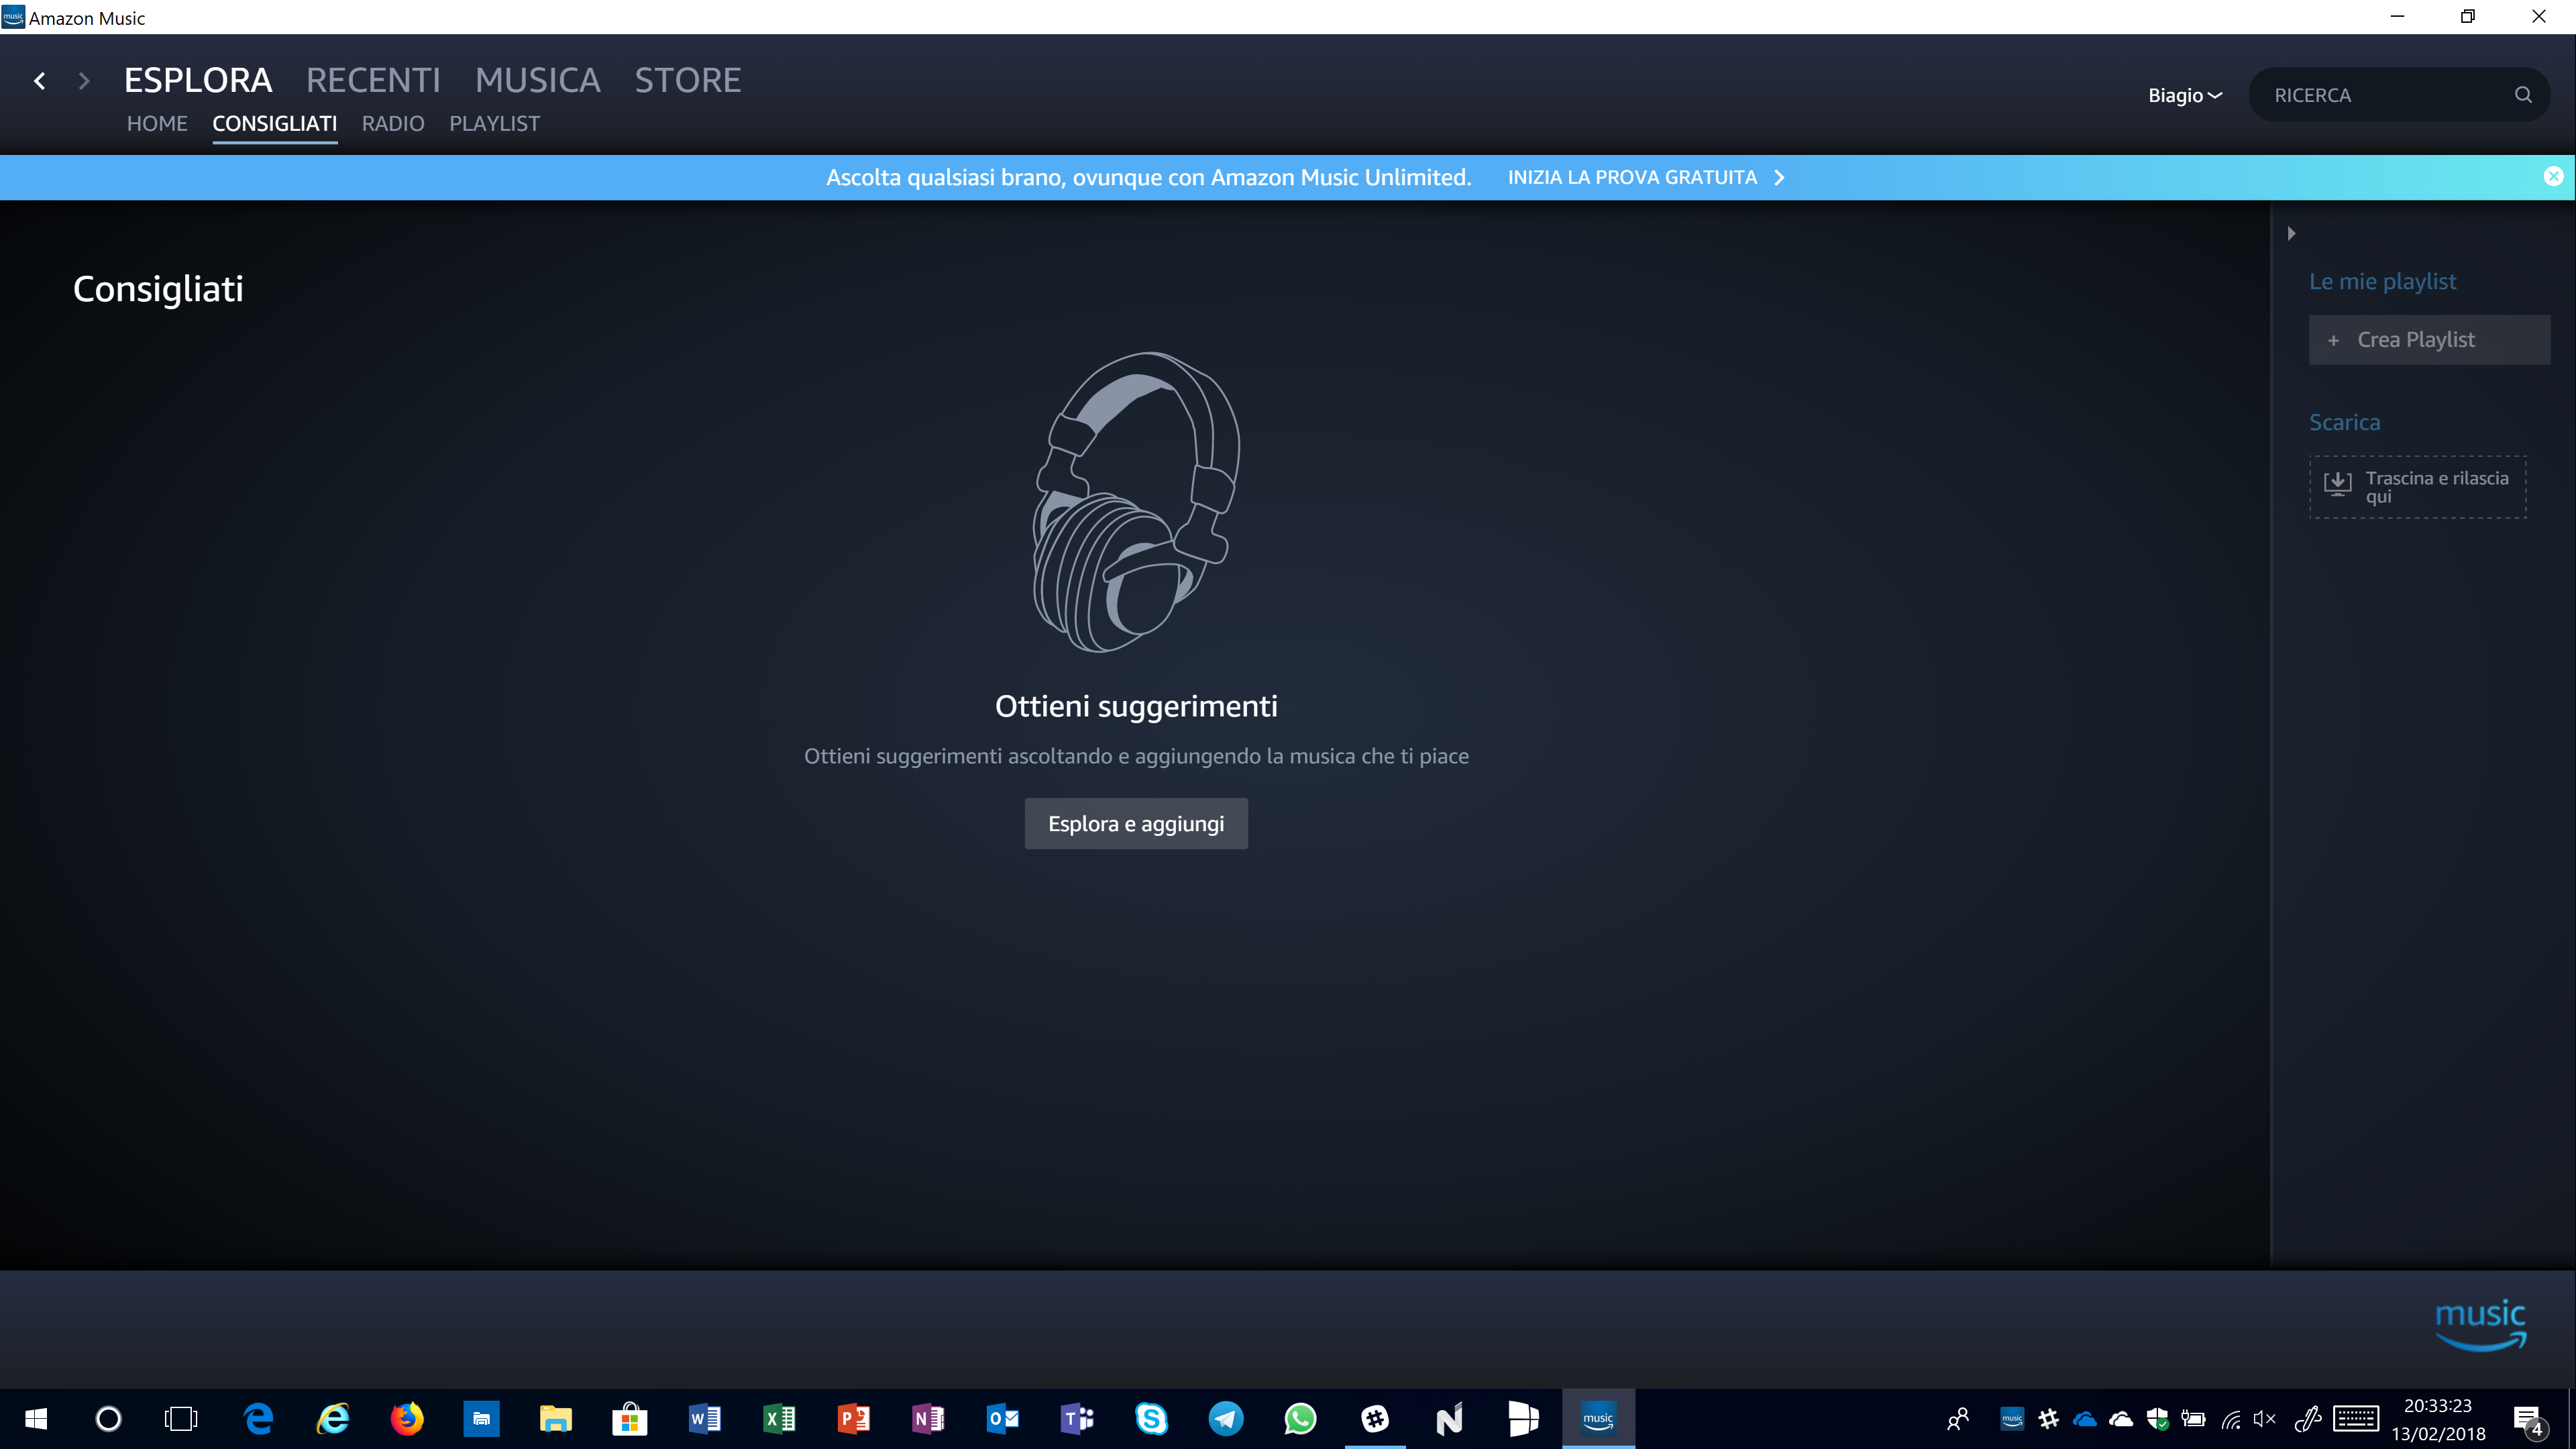The height and width of the screenshot is (1449, 2576).
Task: Click the muted volume speaker icon
Action: click(2265, 1418)
